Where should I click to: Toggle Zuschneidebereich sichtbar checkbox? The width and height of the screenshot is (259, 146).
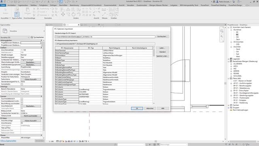[22, 101]
